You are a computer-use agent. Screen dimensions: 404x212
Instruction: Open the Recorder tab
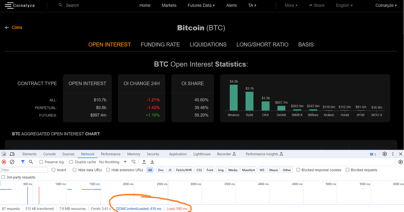pos(226,154)
